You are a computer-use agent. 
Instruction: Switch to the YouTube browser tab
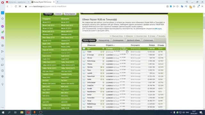[x=17, y=2]
